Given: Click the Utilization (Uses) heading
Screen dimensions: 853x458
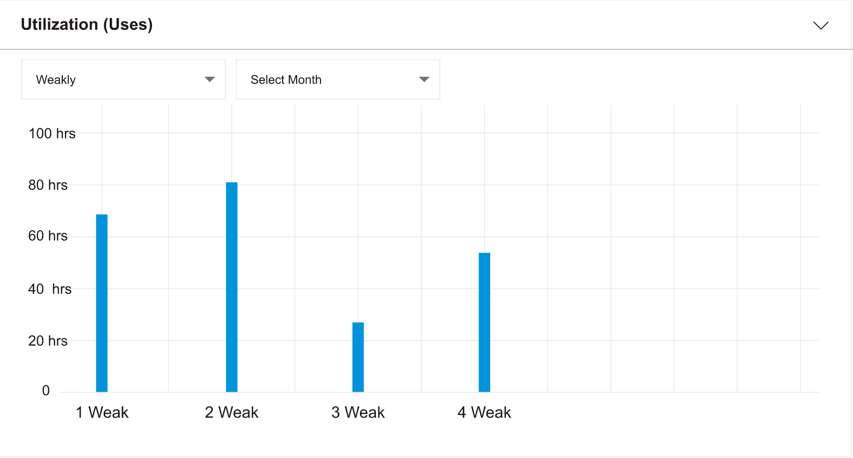Looking at the screenshot, I should [x=87, y=24].
